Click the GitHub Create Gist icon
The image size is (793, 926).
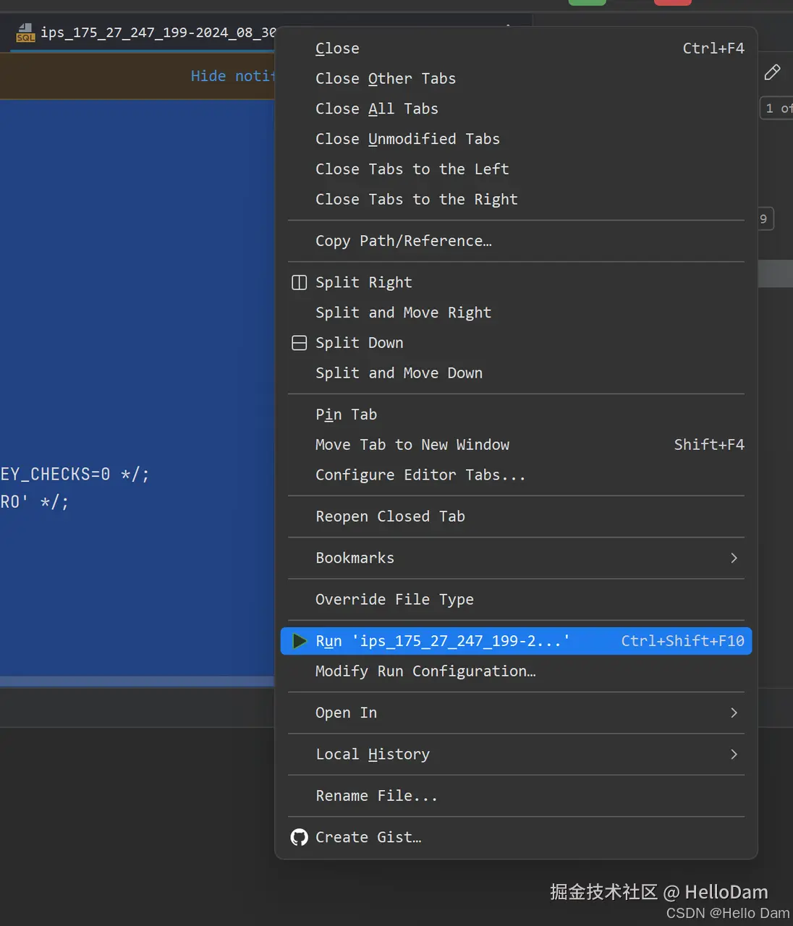coord(299,838)
